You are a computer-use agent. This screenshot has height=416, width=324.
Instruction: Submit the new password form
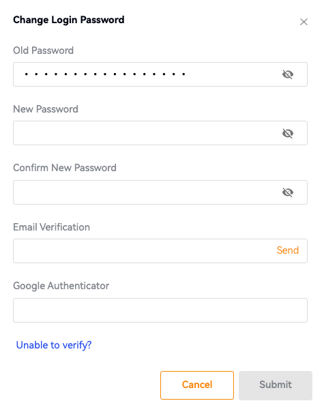pos(276,385)
